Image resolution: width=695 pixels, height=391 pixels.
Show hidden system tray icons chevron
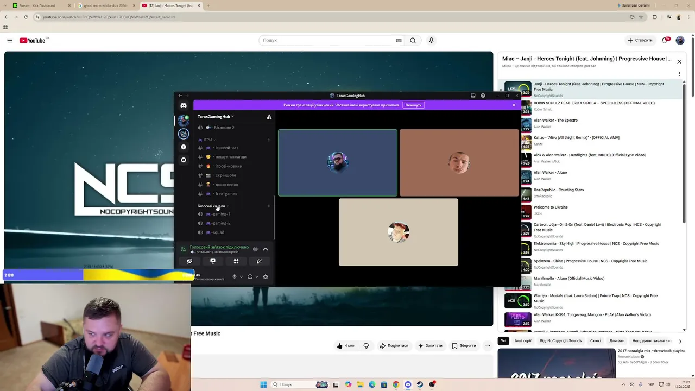623,384
